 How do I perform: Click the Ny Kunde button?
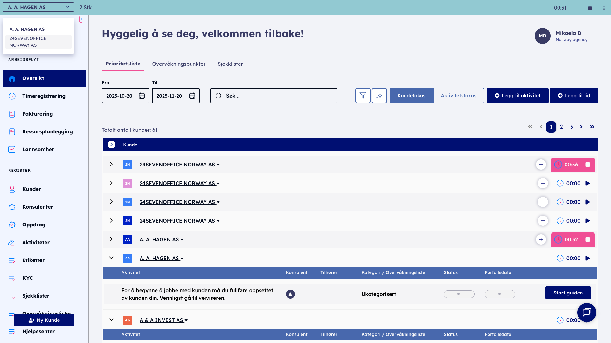point(44,320)
